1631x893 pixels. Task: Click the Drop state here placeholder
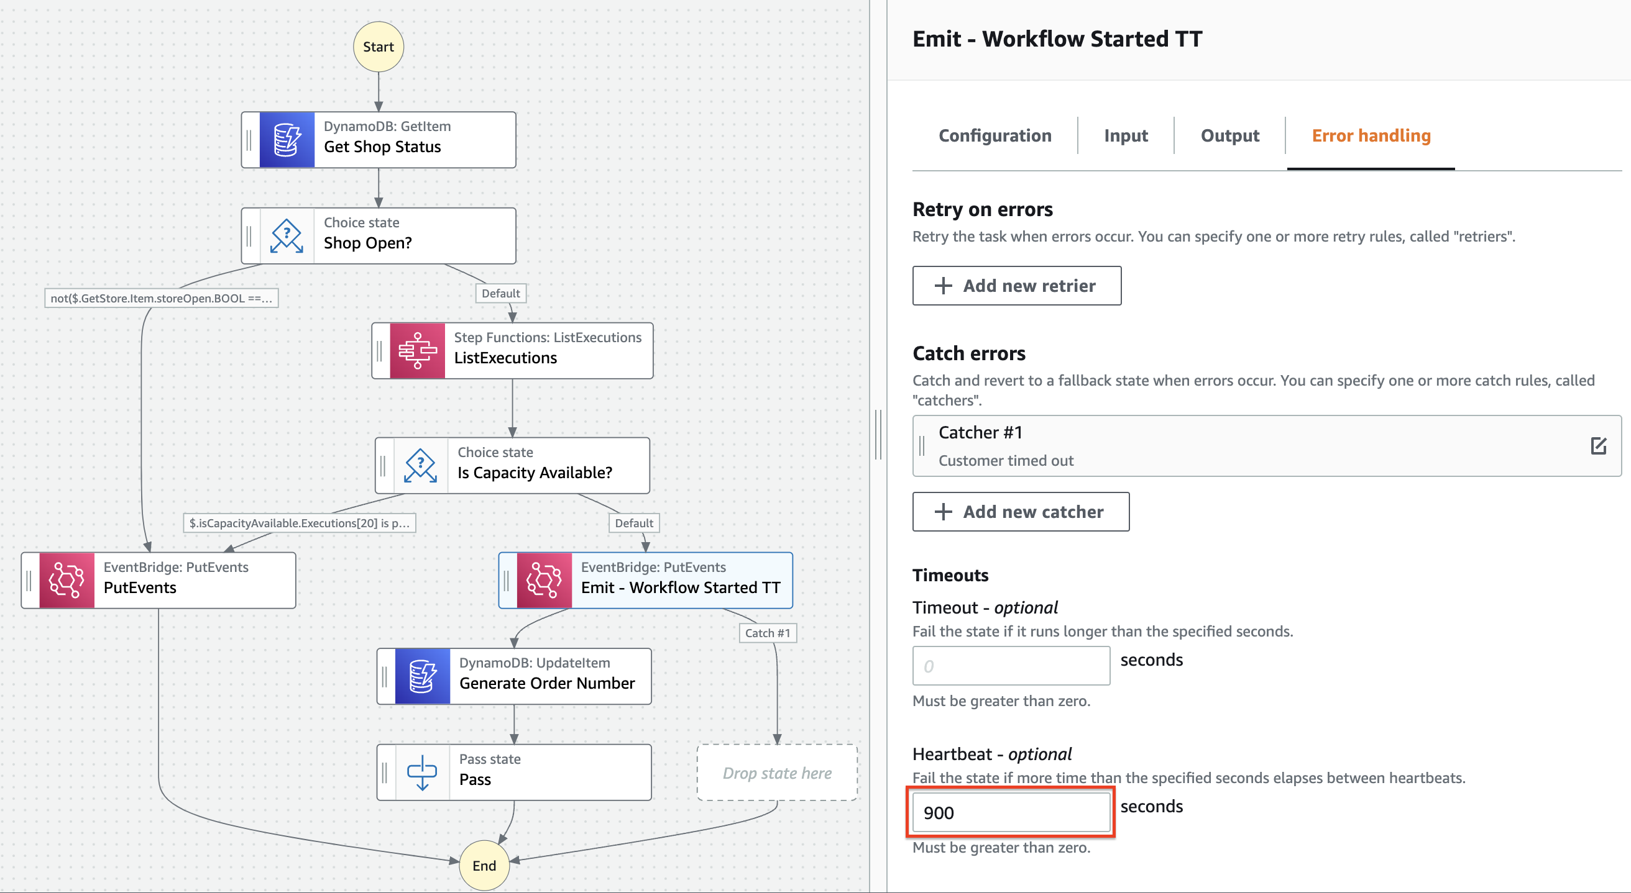[x=777, y=773]
